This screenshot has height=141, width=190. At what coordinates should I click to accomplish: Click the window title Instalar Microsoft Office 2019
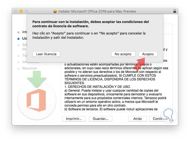(x=97, y=11)
